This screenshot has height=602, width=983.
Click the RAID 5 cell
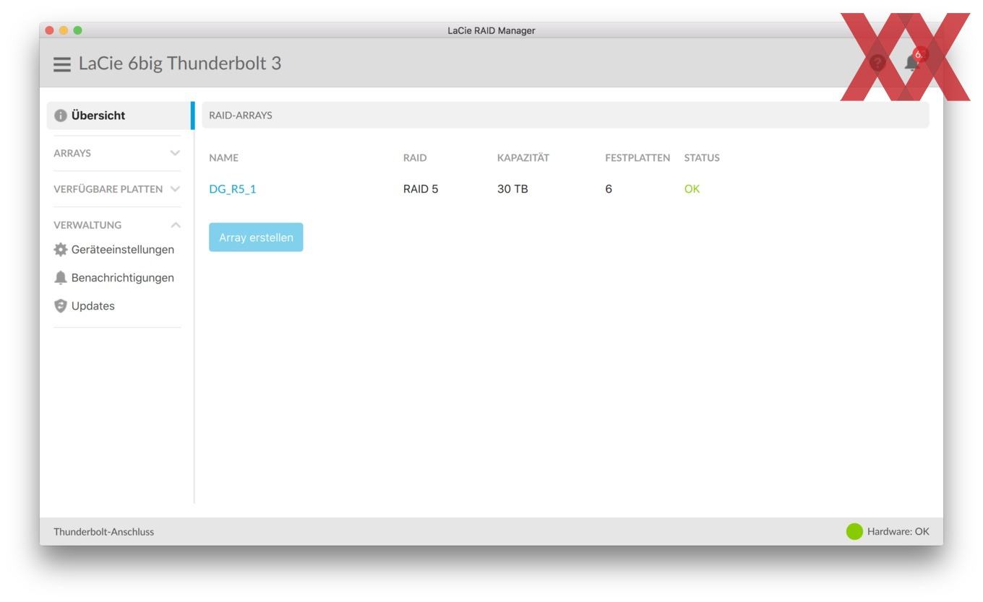click(x=421, y=189)
